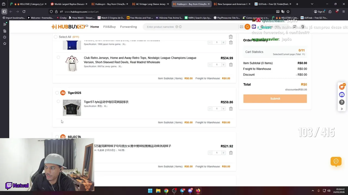Open image search camera icon in search bar
This screenshot has width=348, height=195.
click(x=241, y=27)
